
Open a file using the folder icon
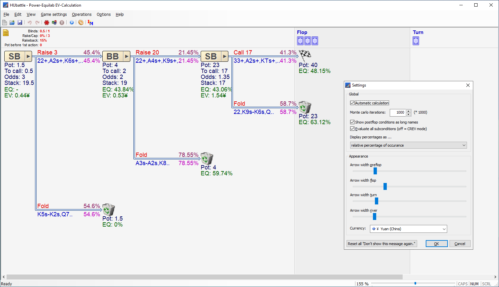(12, 22)
